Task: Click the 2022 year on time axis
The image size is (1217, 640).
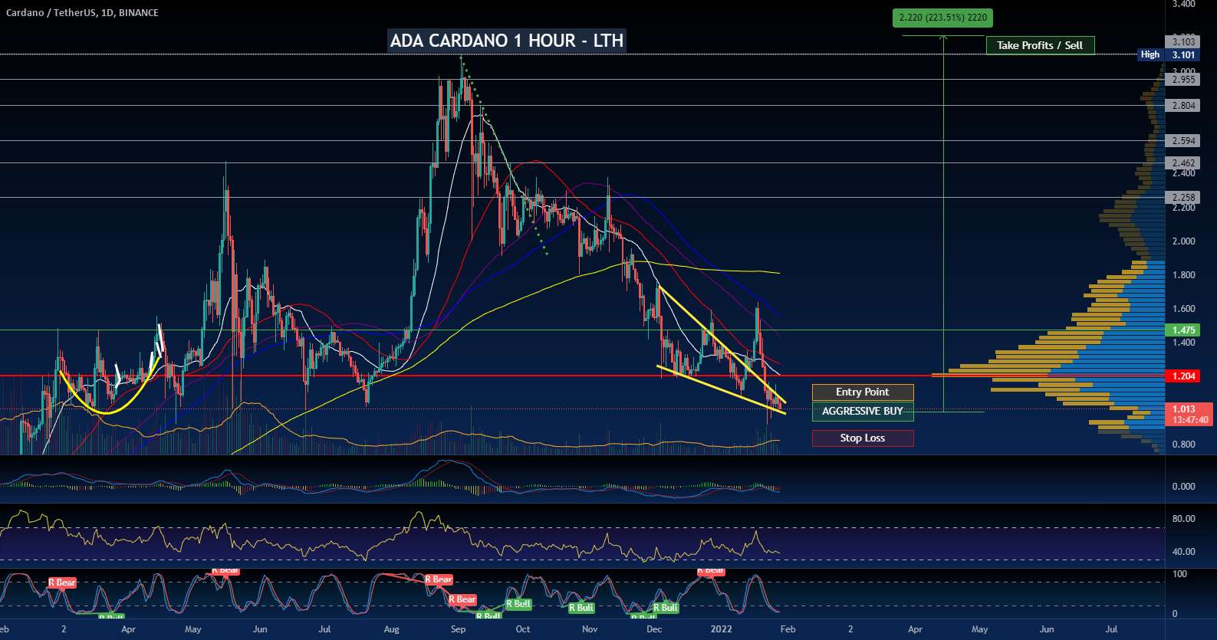Action: 721,629
